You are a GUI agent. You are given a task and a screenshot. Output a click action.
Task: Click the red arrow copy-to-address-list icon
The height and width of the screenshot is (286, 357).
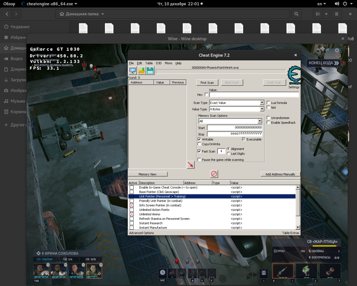coord(191,164)
